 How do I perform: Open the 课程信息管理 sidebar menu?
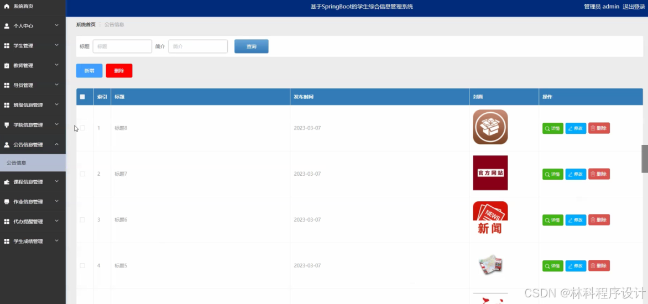[x=33, y=182]
